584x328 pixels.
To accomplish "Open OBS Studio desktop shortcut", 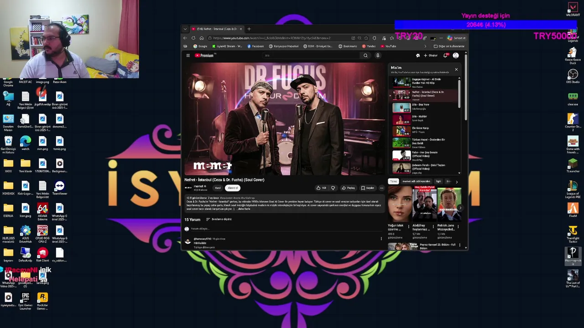I will 573,76.
